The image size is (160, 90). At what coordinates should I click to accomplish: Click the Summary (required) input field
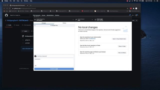[55, 56]
